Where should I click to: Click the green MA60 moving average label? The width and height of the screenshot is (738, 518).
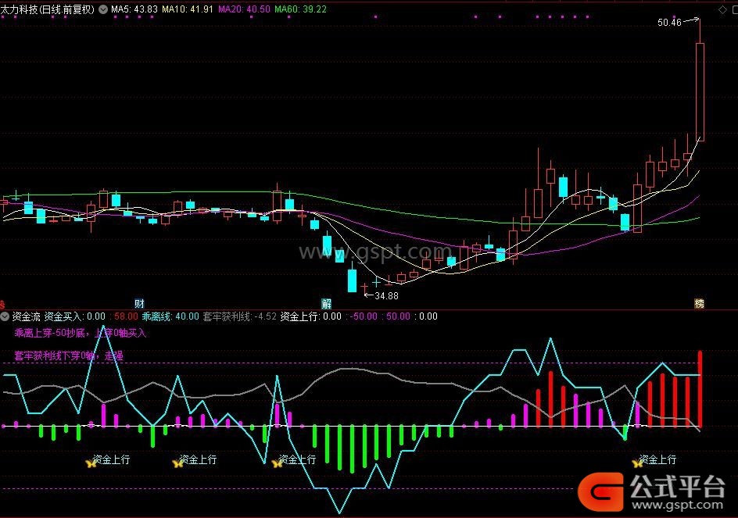pyautogui.click(x=300, y=9)
